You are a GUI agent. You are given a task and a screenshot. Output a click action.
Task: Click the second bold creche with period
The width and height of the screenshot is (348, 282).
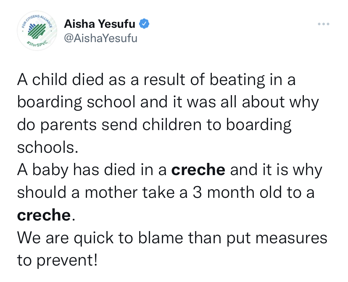pos(45,215)
